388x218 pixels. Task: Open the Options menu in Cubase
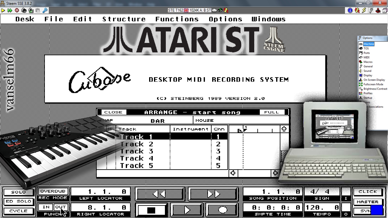coord(225,19)
